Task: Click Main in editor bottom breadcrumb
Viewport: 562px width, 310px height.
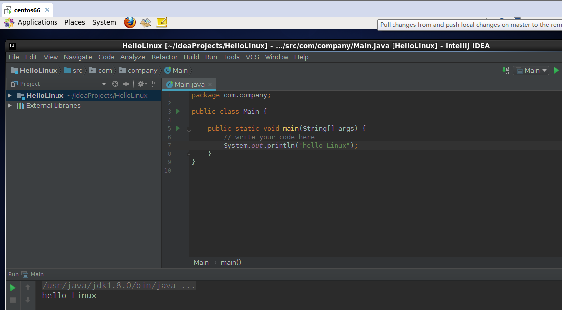Action: pyautogui.click(x=201, y=263)
